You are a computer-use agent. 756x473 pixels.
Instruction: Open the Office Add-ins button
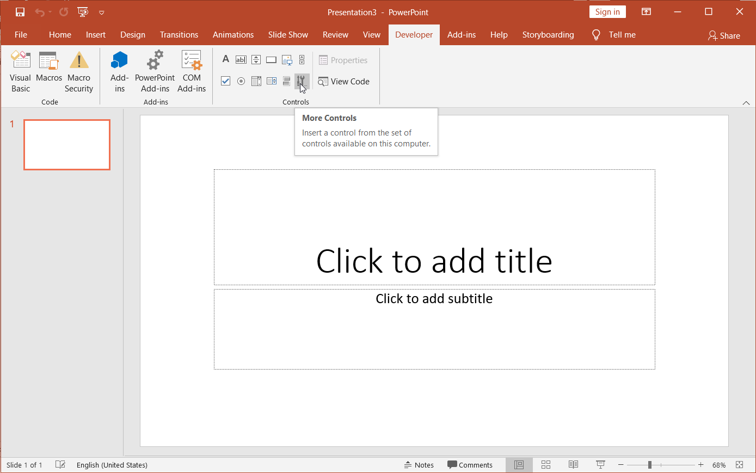point(120,72)
